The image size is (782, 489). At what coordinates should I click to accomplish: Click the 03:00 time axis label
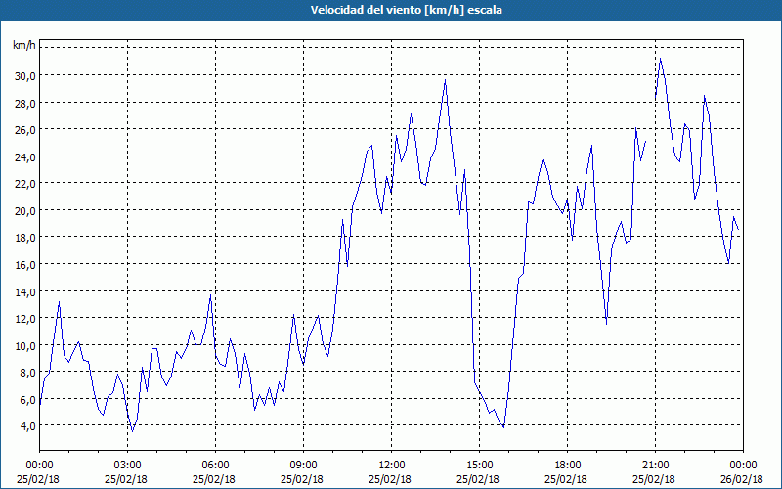coord(128,466)
